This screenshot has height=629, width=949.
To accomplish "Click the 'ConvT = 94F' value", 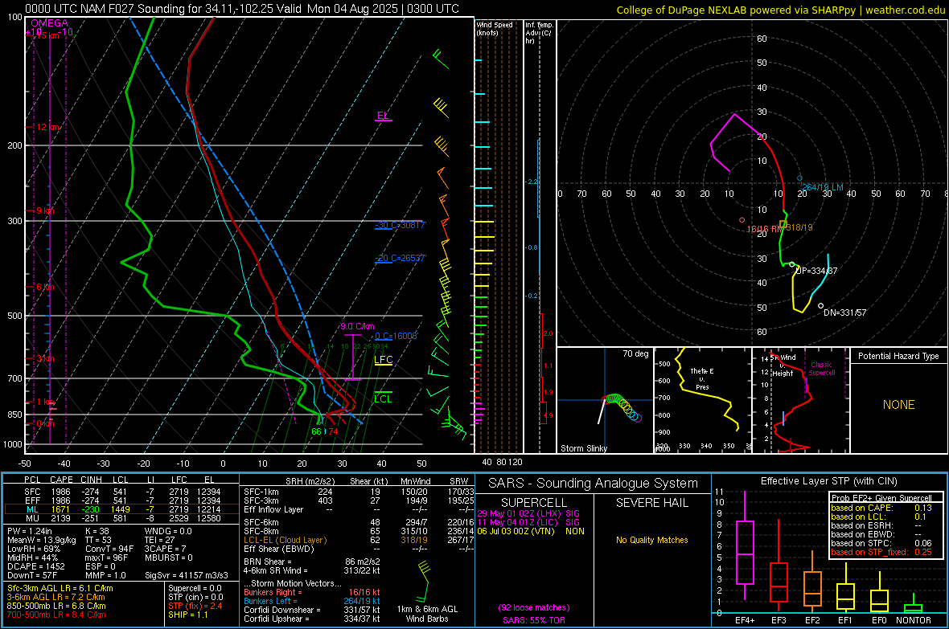I will (x=109, y=549).
